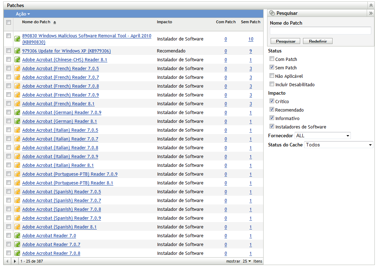Screen dimensions: 379x271
Task: Toggle Incluir Desabilitado checkbox
Action: click(272, 84)
